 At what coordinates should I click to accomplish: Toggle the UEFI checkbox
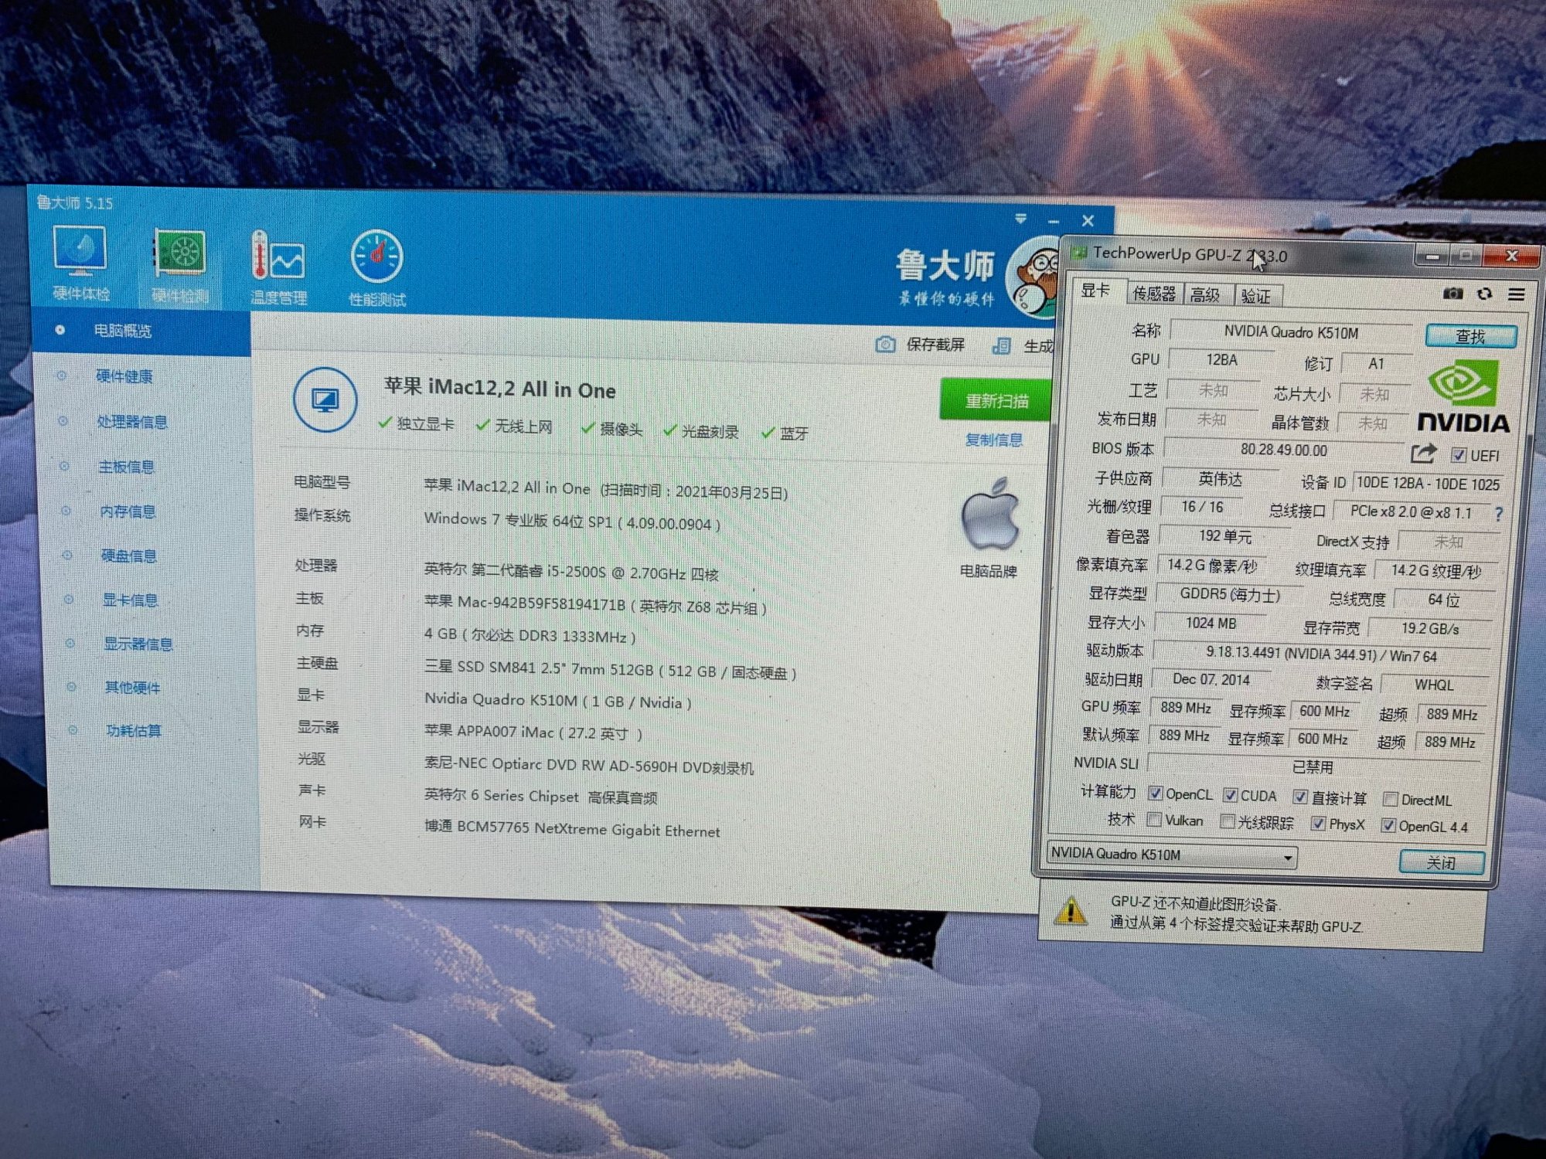[x=1459, y=455]
